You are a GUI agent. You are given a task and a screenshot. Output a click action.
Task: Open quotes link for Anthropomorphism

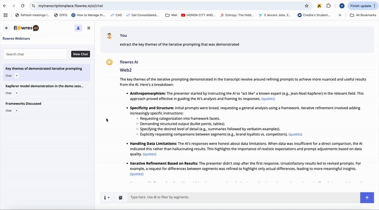coord(268,99)
